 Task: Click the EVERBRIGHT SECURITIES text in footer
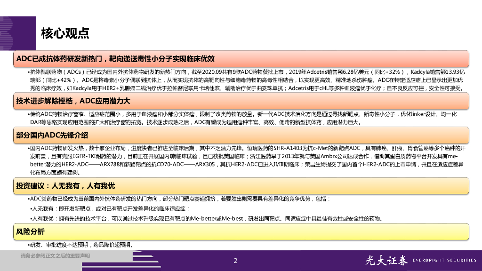coord(444,261)
